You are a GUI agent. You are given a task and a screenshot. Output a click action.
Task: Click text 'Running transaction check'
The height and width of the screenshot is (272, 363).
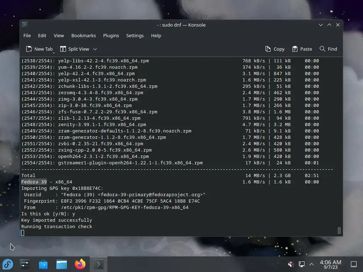(x=57, y=226)
